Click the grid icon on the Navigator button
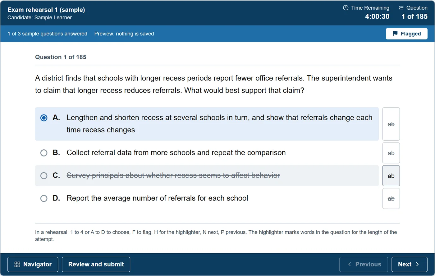Image resolution: width=435 pixels, height=276 pixels. [x=17, y=264]
